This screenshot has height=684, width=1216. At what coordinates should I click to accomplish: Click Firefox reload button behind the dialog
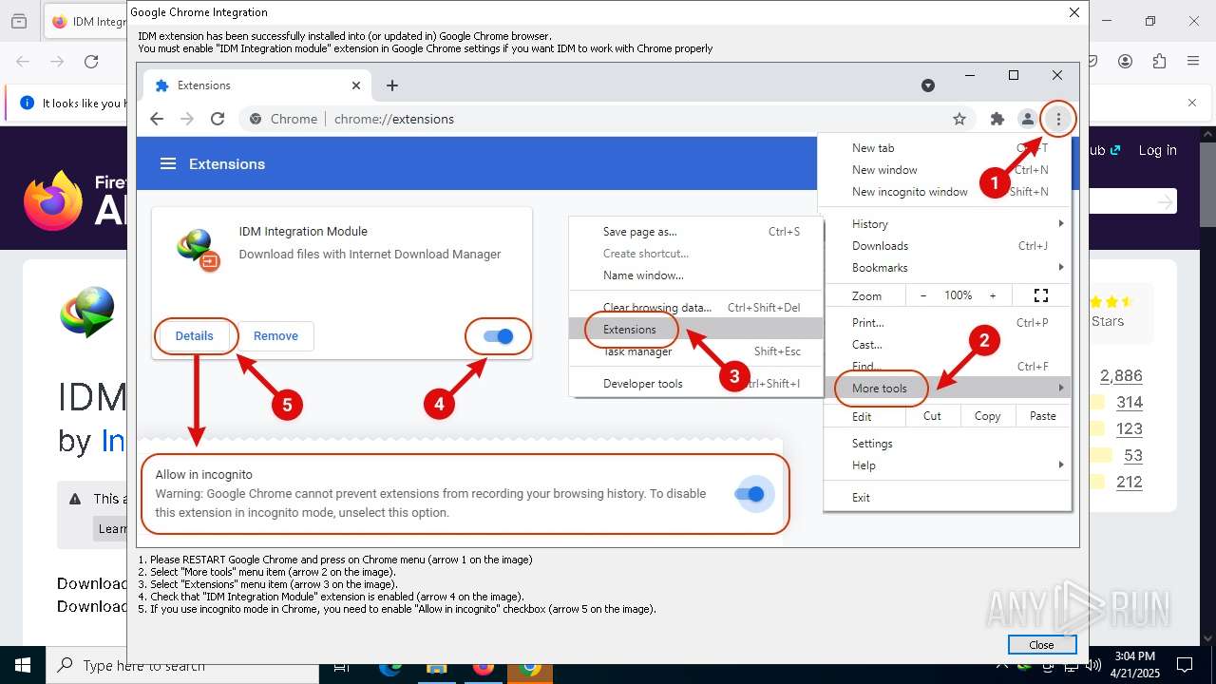91,62
